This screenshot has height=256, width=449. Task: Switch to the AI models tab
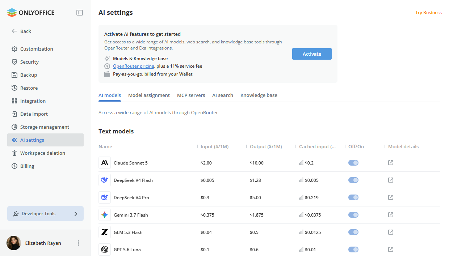tap(110, 95)
